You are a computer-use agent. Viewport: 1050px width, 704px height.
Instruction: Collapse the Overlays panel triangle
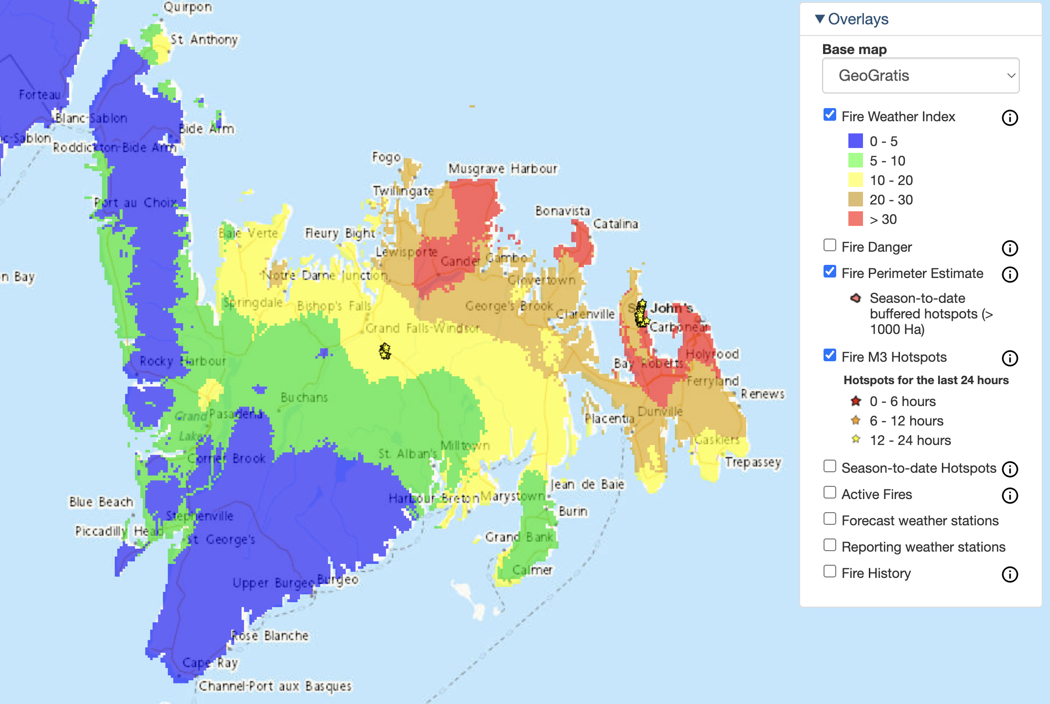(x=820, y=19)
